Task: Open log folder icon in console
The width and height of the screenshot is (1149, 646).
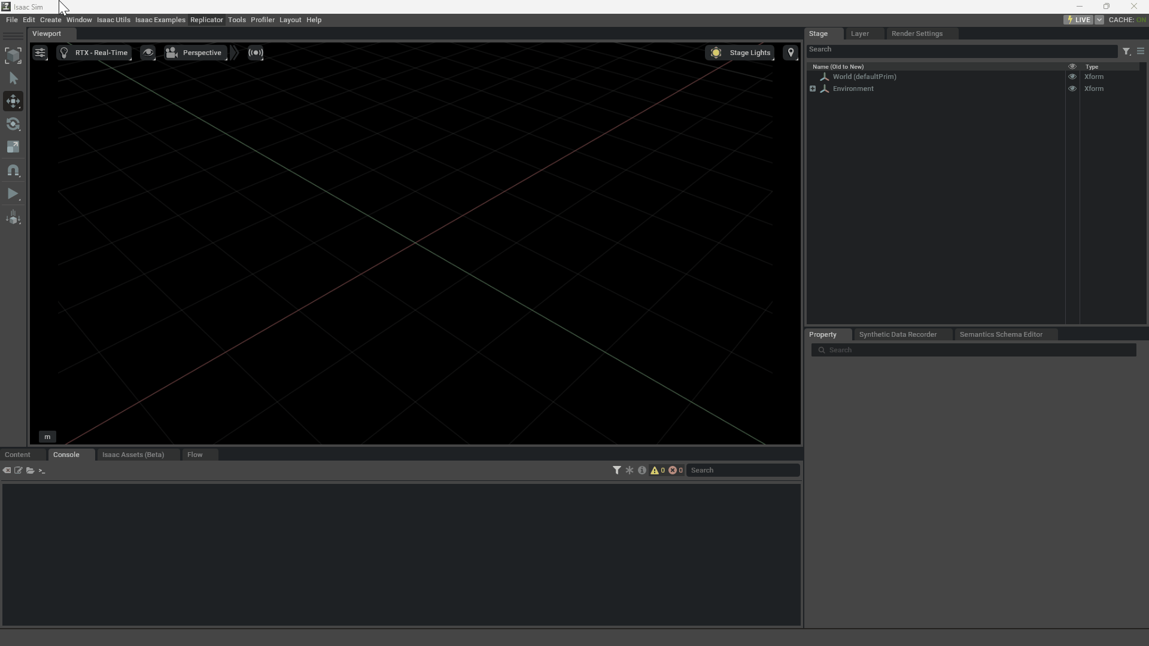Action: [30, 471]
